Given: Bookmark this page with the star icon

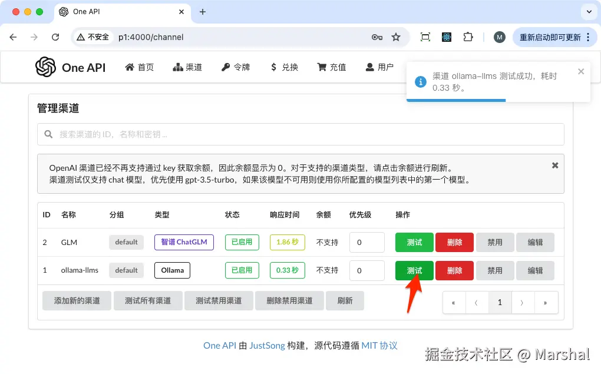Looking at the screenshot, I should click(396, 37).
